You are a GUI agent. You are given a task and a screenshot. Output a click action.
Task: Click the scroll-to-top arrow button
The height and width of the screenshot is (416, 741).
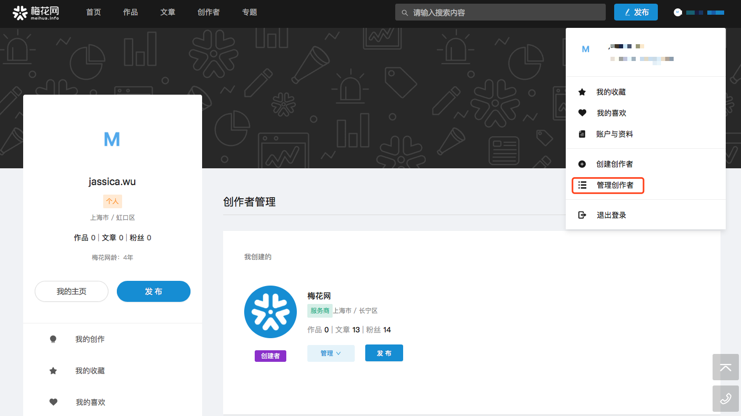coord(725,367)
